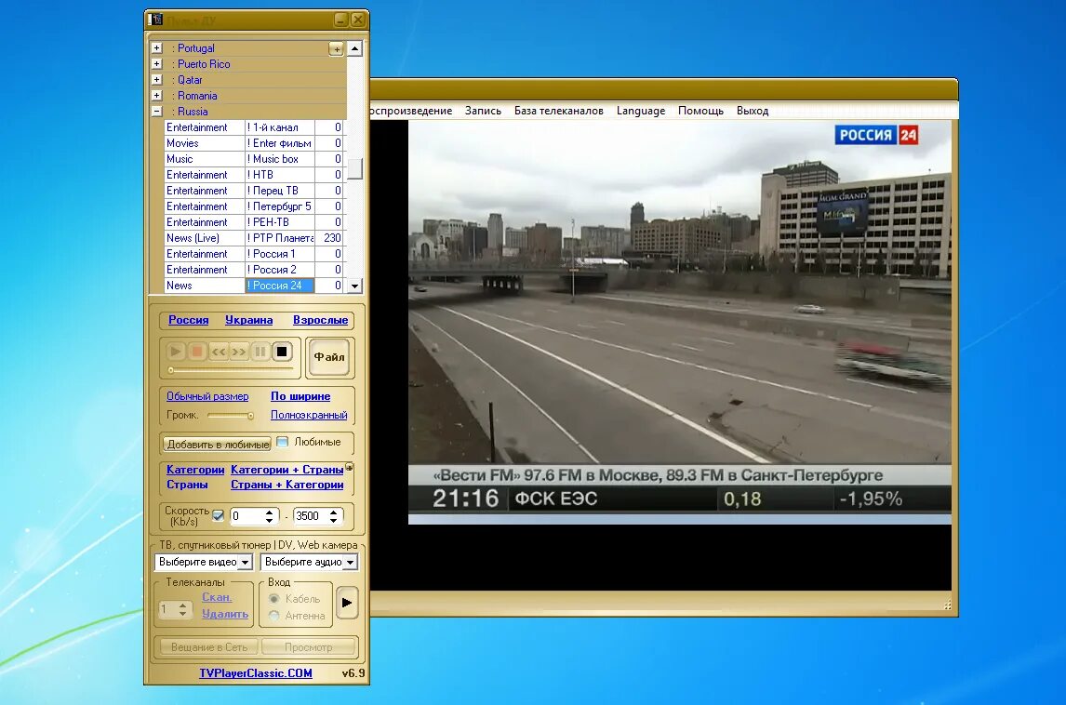Open the Запись menu
Viewport: 1066px width, 705px height.
pyautogui.click(x=483, y=111)
